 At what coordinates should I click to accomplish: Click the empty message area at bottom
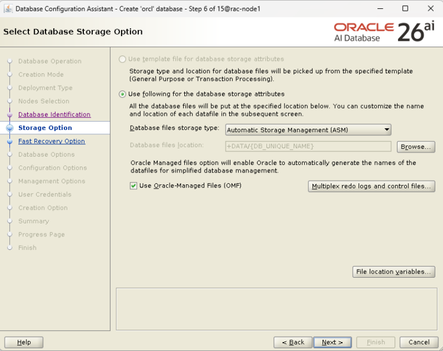pos(276,309)
